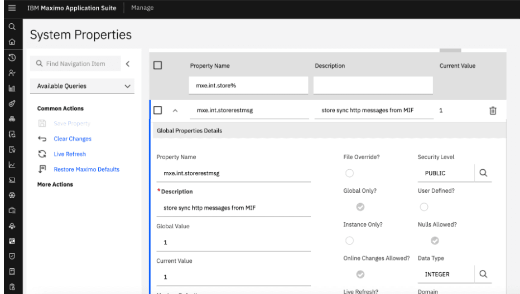Click the Current Value field in details
520x294 pixels.
[233, 277]
